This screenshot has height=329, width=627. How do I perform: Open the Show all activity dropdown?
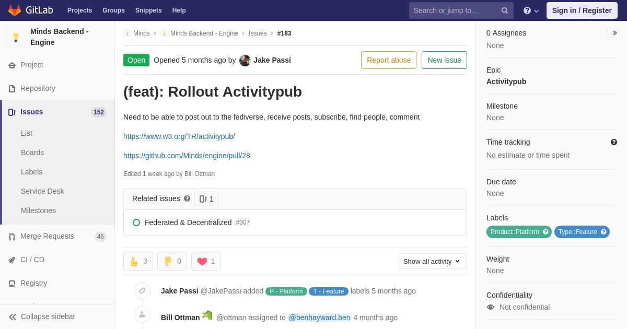[x=432, y=261]
